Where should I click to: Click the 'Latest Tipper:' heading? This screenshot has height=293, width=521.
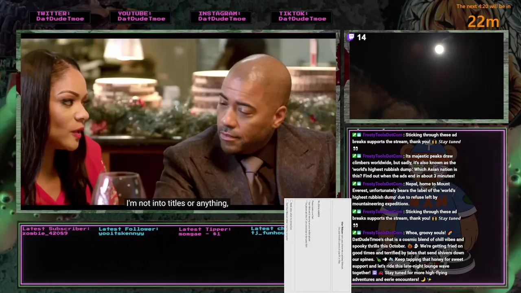click(205, 229)
